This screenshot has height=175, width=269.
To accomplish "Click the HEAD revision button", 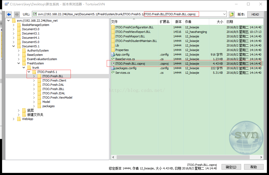I will (x=255, y=14).
